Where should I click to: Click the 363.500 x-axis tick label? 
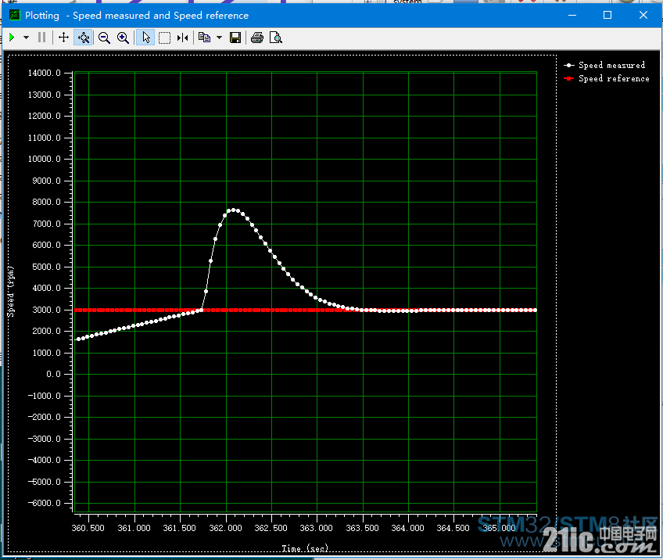(x=362, y=528)
